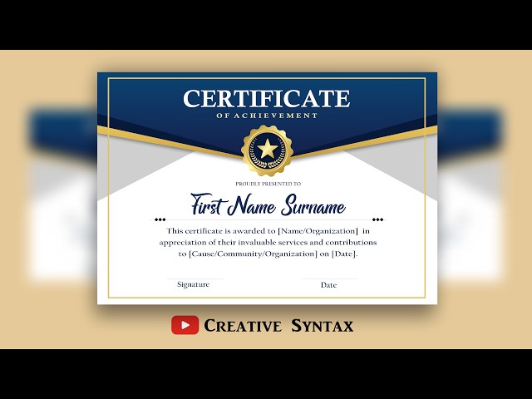Click the 'This certificate is awarded to' line

tap(268, 231)
